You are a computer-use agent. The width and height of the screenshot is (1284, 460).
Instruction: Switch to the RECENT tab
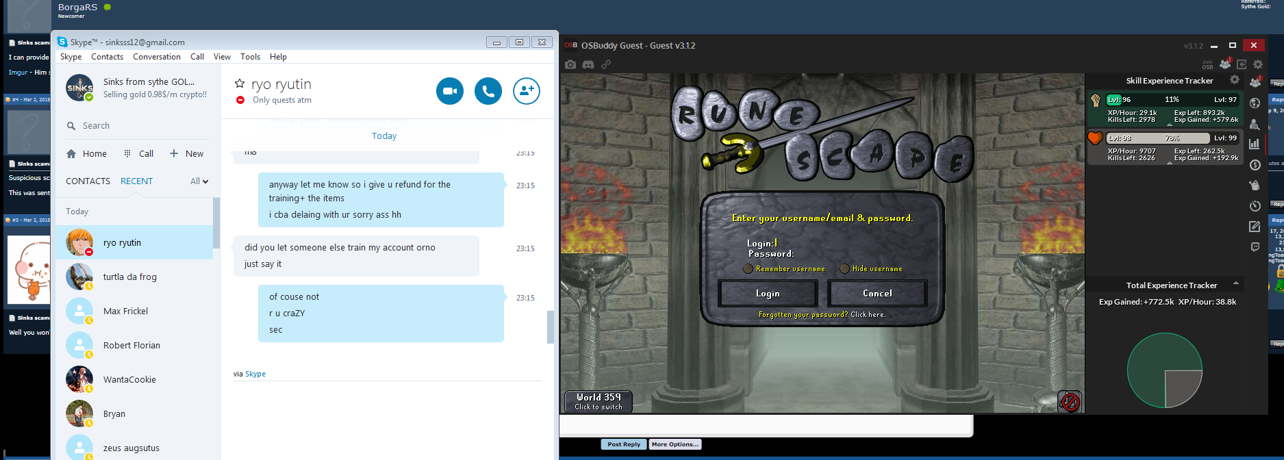pos(136,181)
